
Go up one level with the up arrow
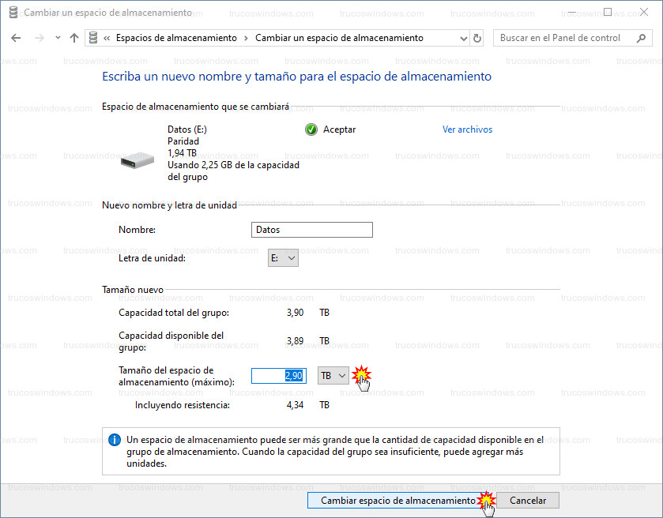(74, 38)
